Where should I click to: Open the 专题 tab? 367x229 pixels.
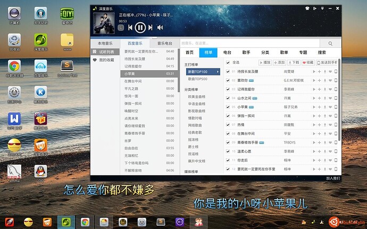coord(303,53)
